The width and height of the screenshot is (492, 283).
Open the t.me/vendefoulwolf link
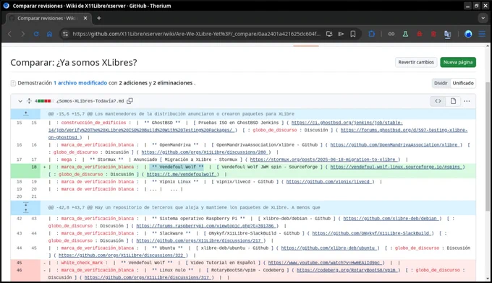[x=182, y=175]
